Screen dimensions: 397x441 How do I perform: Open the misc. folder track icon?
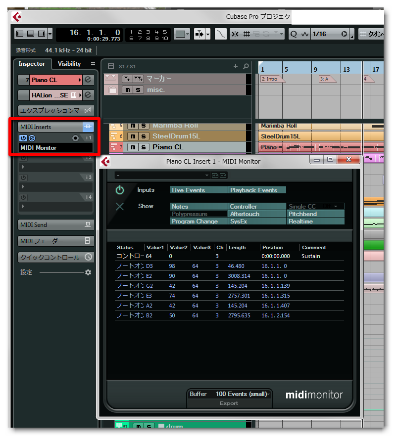113,89
